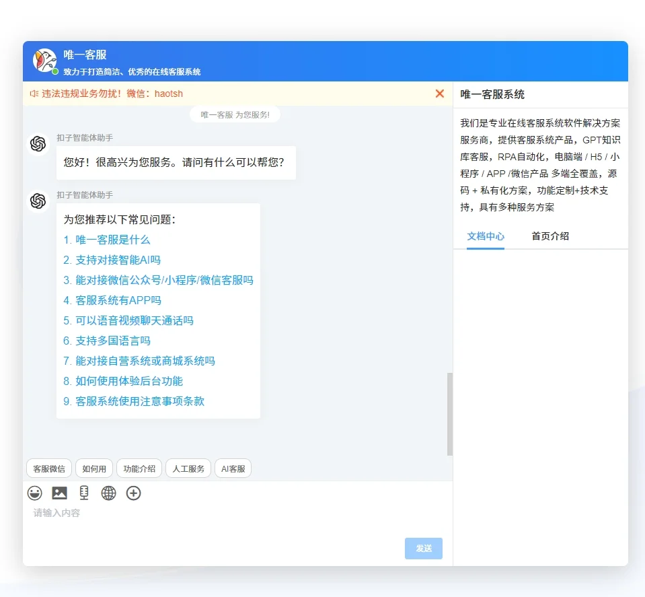The height and width of the screenshot is (597, 645).
Task: Switch to the 文档中心 tab
Action: pos(486,237)
